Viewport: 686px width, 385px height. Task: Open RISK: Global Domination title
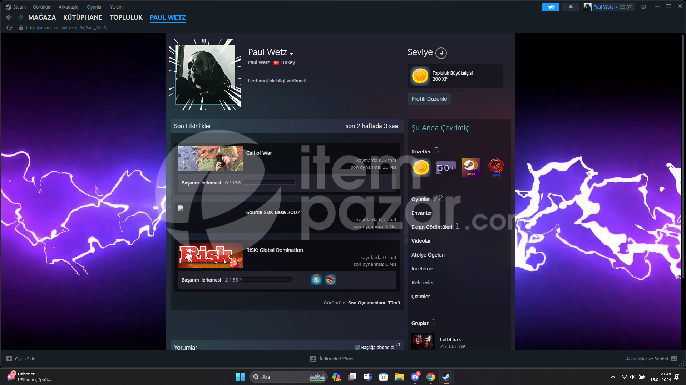coord(275,250)
